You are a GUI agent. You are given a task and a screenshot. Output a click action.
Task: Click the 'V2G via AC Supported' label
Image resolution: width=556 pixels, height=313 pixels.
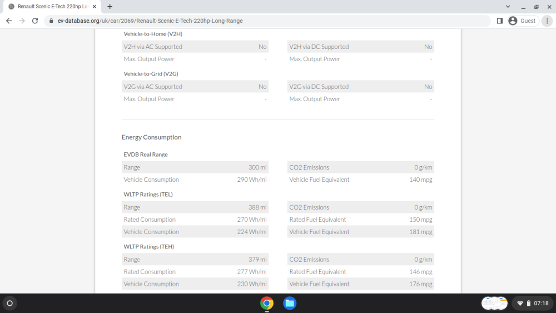[x=153, y=87]
